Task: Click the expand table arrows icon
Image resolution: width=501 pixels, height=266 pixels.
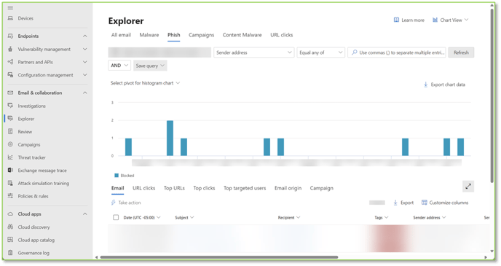Action: point(468,187)
